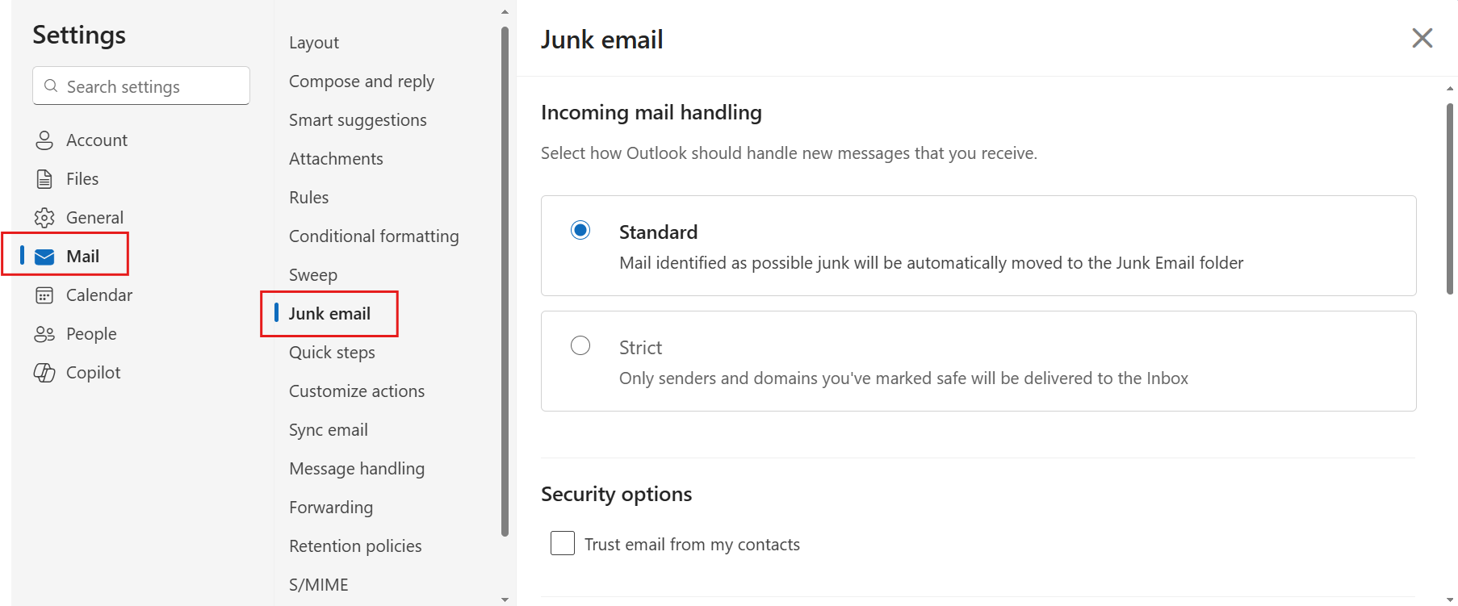The width and height of the screenshot is (1458, 606).
Task: Click the search magnifier icon
Action: (51, 86)
